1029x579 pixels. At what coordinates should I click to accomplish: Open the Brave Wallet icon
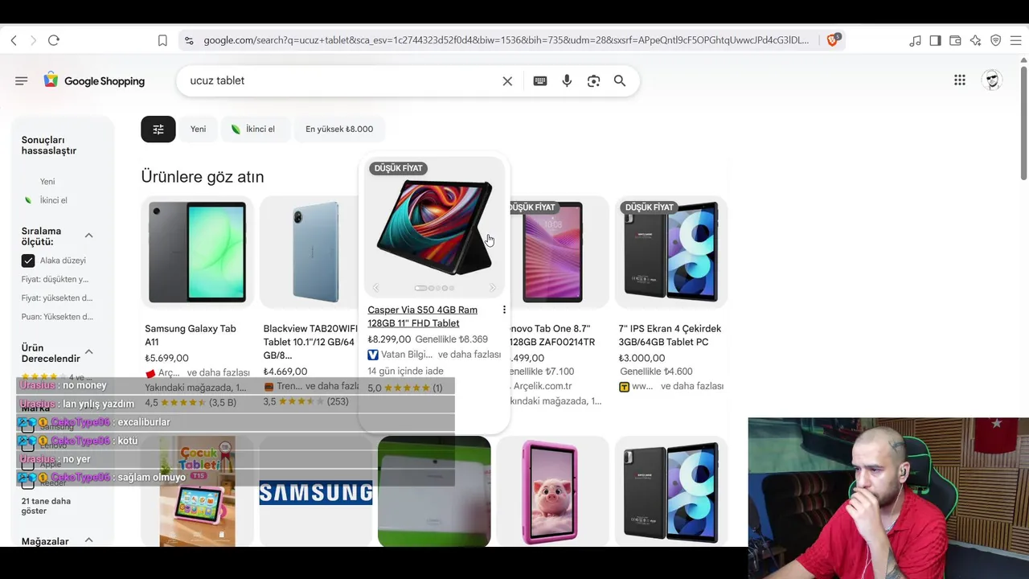(955, 40)
